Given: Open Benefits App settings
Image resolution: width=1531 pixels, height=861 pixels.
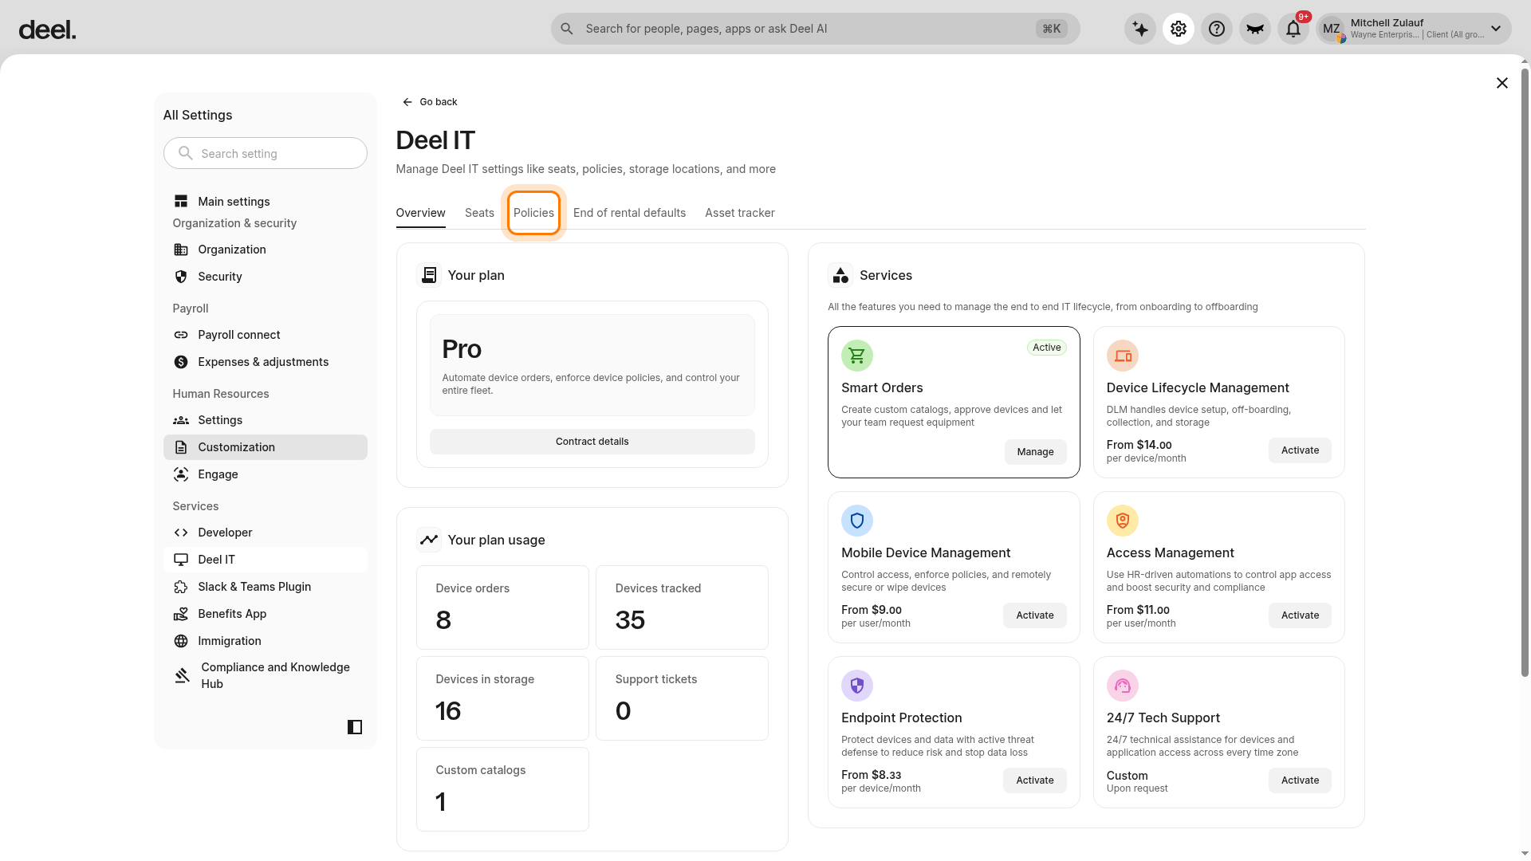Looking at the screenshot, I should tap(266, 614).
